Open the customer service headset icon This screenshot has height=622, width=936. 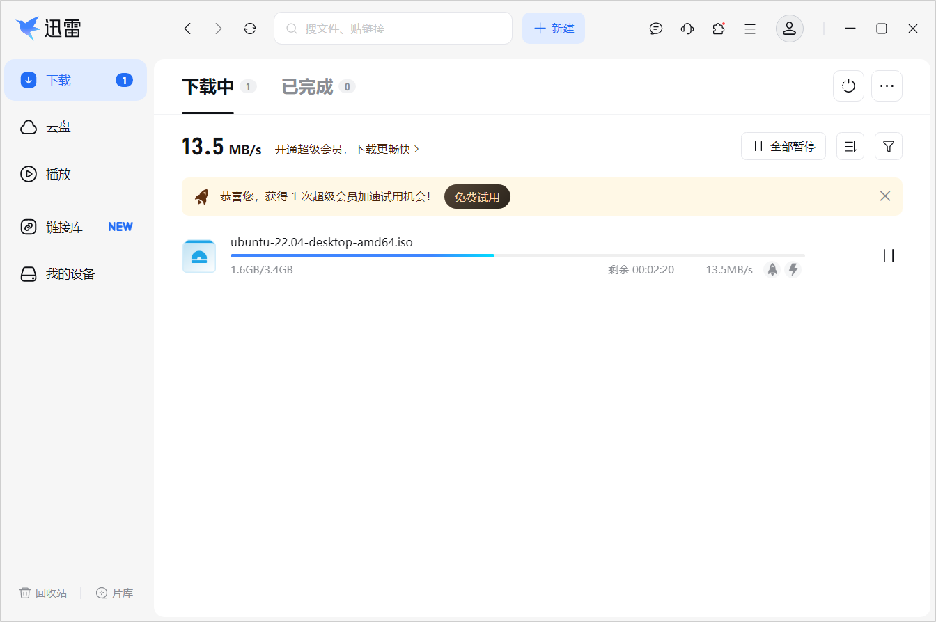tap(687, 29)
